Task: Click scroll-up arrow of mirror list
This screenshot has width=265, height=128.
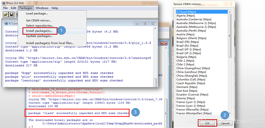Action: click(229, 12)
